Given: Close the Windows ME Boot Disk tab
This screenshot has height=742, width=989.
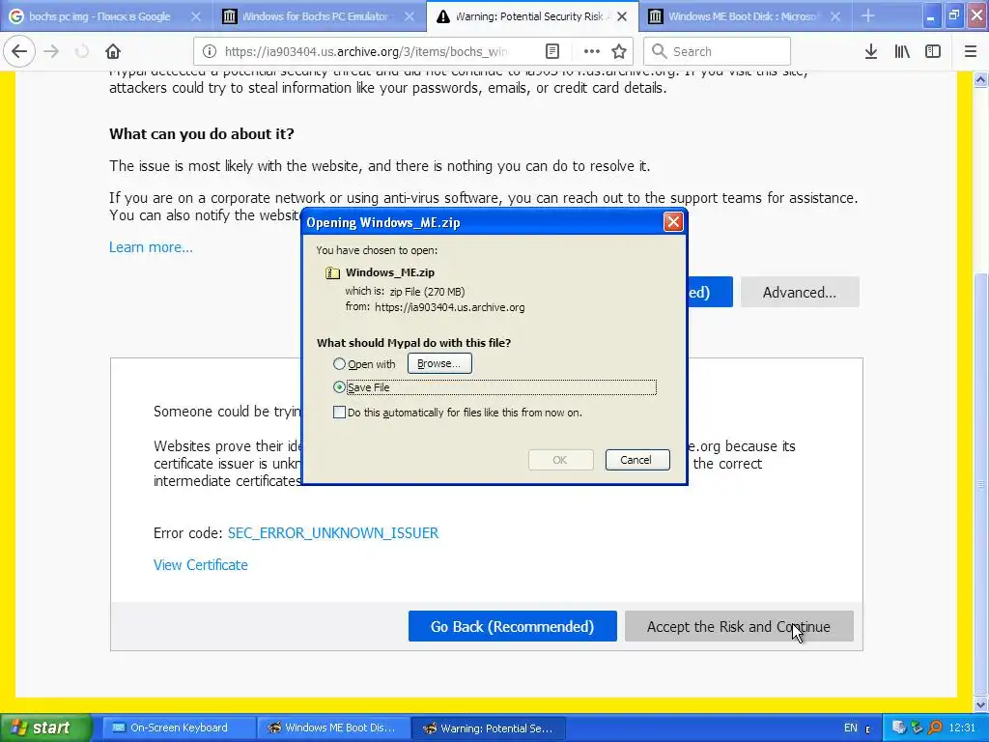Looking at the screenshot, I should coord(835,16).
